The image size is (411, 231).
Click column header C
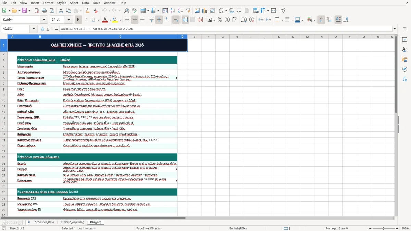pos(120,37)
